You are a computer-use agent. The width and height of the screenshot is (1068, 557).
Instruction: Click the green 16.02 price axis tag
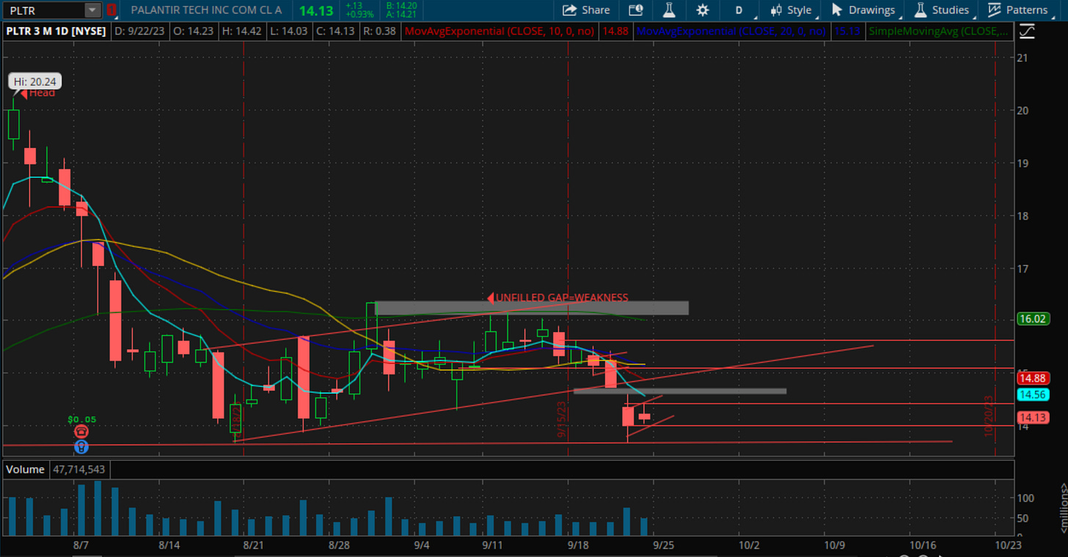pyautogui.click(x=1032, y=319)
